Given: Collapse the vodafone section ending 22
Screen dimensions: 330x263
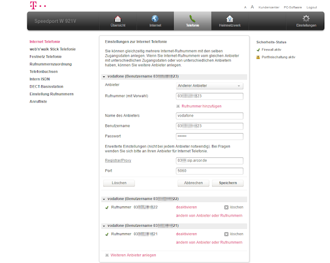Looking at the screenshot, I should point(104,199).
